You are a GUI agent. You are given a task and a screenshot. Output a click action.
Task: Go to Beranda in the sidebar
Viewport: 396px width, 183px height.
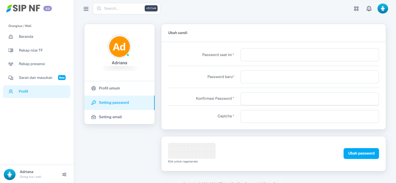[x=26, y=37]
